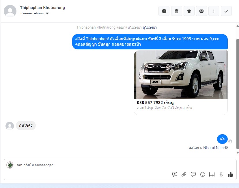Delete conversation with trash icon
The width and height of the screenshot is (239, 188).
[176, 11]
